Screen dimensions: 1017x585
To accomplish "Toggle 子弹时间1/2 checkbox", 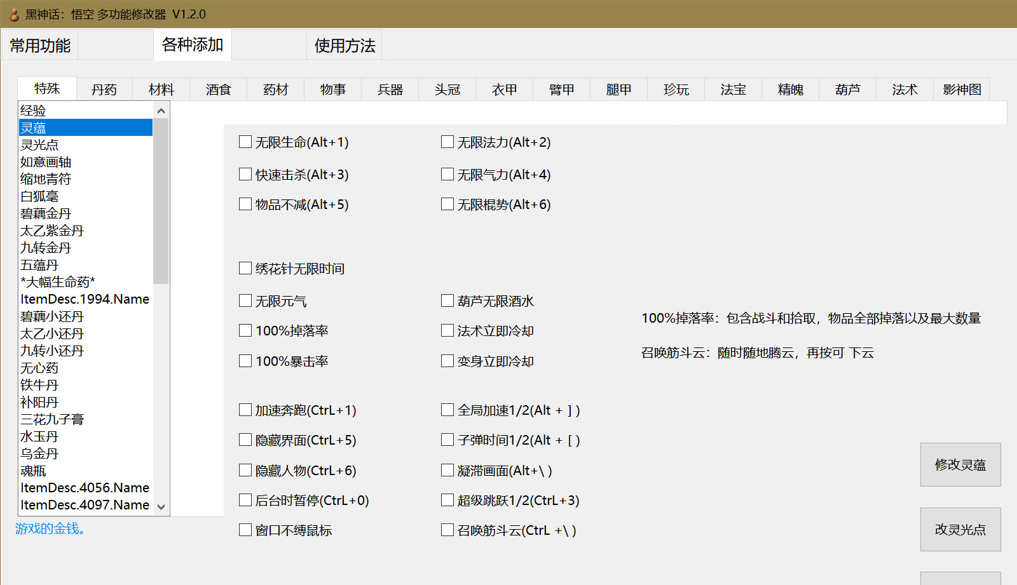I will pos(447,440).
